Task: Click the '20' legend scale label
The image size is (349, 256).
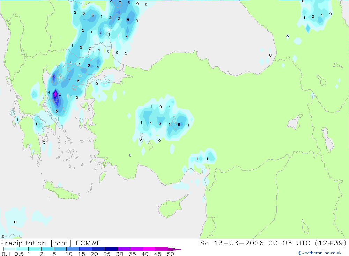Action: pyautogui.click(x=94, y=254)
